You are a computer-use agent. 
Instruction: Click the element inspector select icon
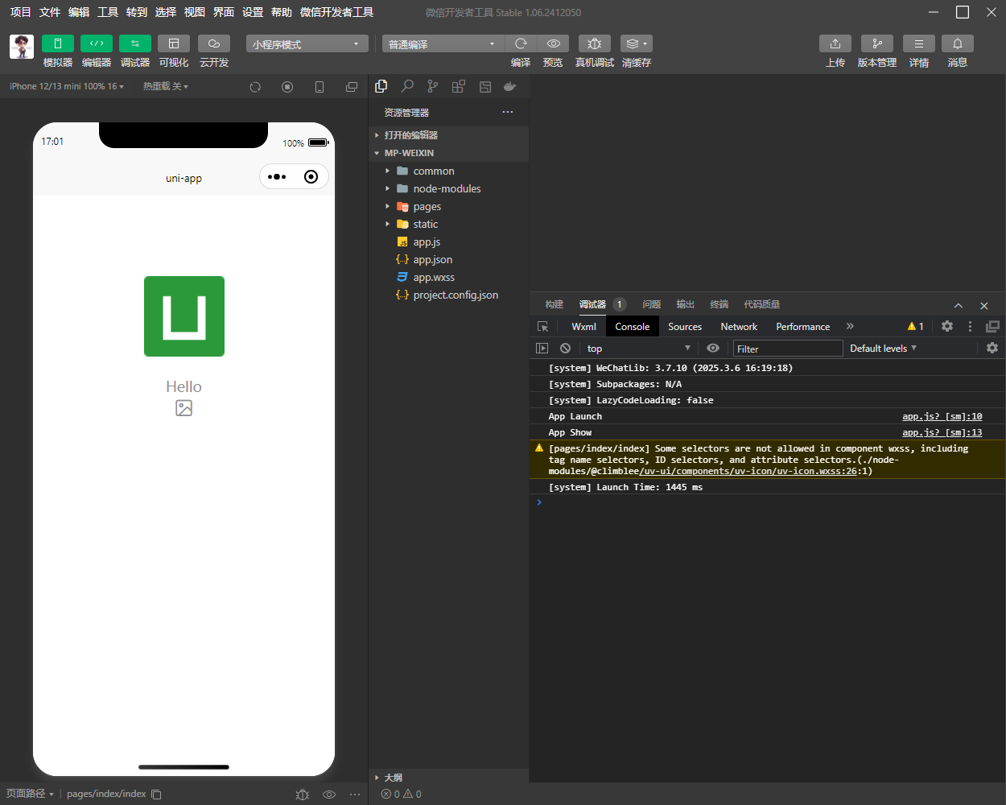click(543, 326)
